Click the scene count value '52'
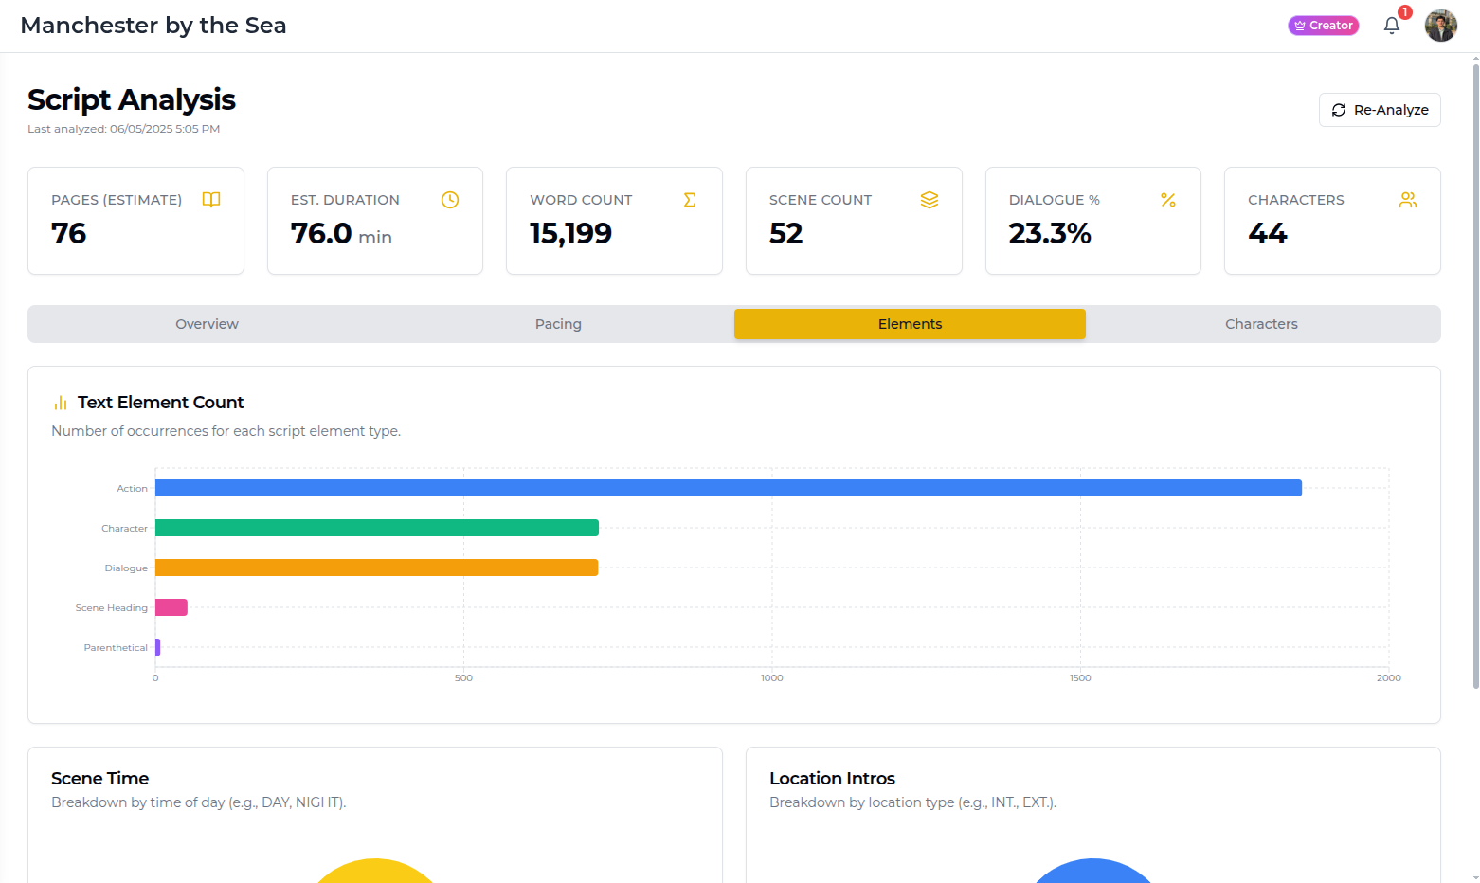 coord(785,233)
